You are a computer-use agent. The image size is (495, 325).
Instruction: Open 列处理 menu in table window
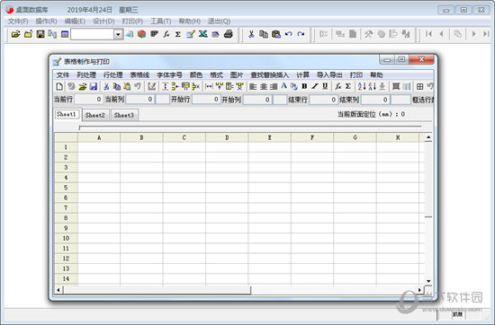[x=86, y=75]
